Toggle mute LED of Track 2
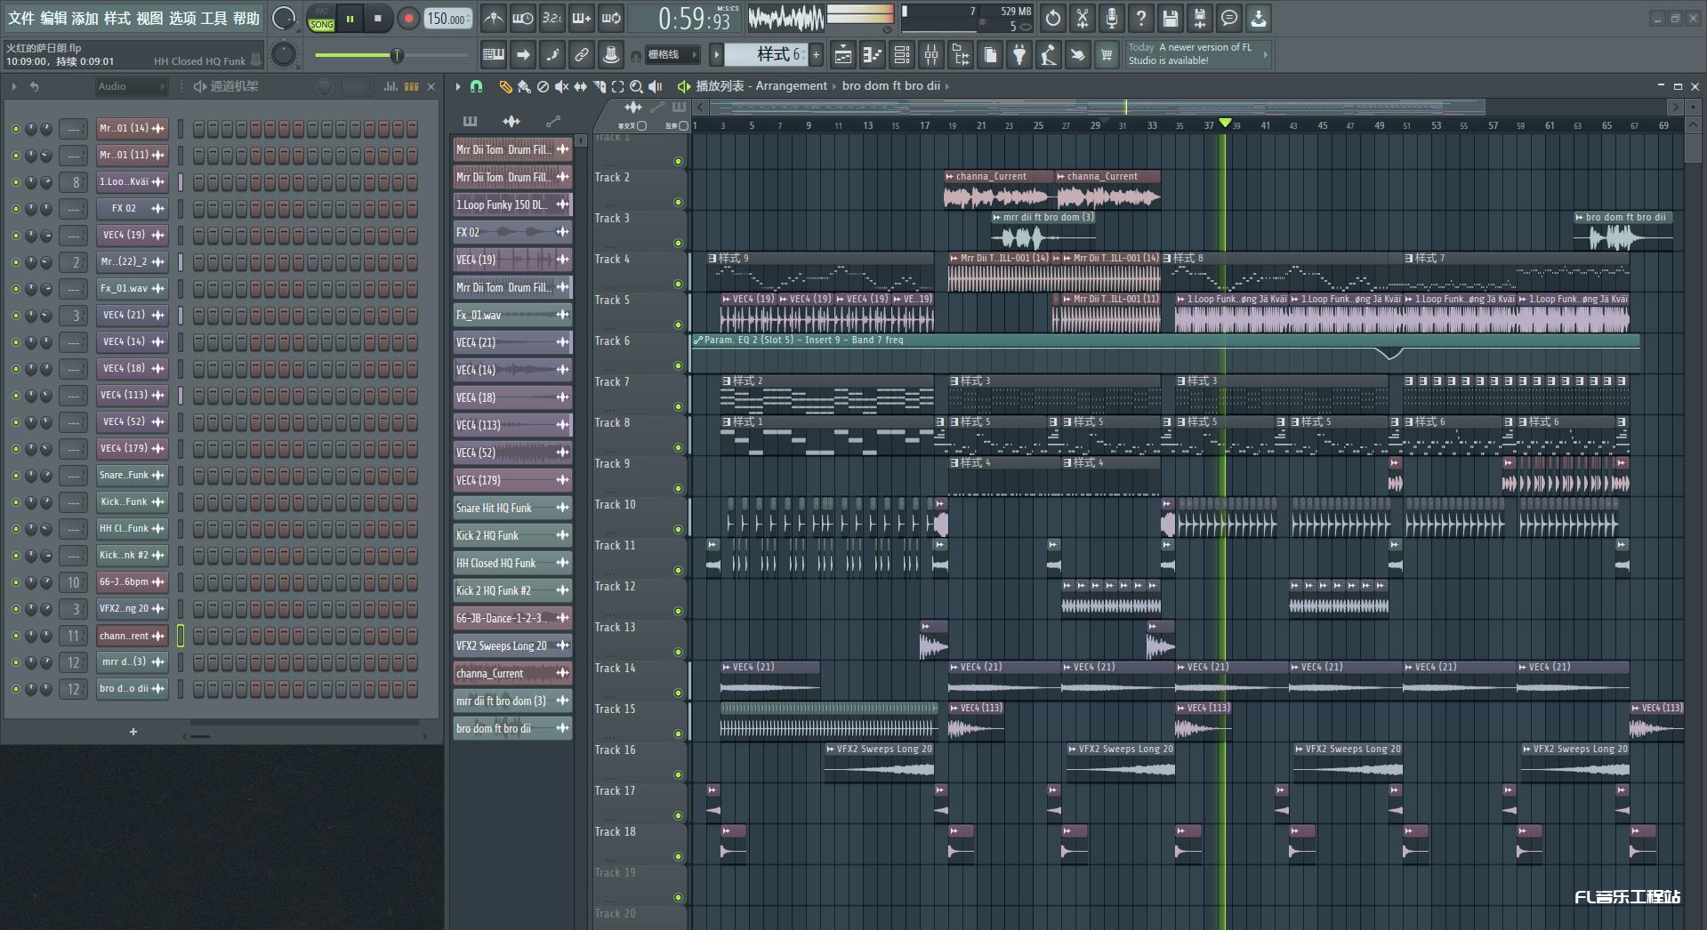The width and height of the screenshot is (1707, 930). point(678,202)
